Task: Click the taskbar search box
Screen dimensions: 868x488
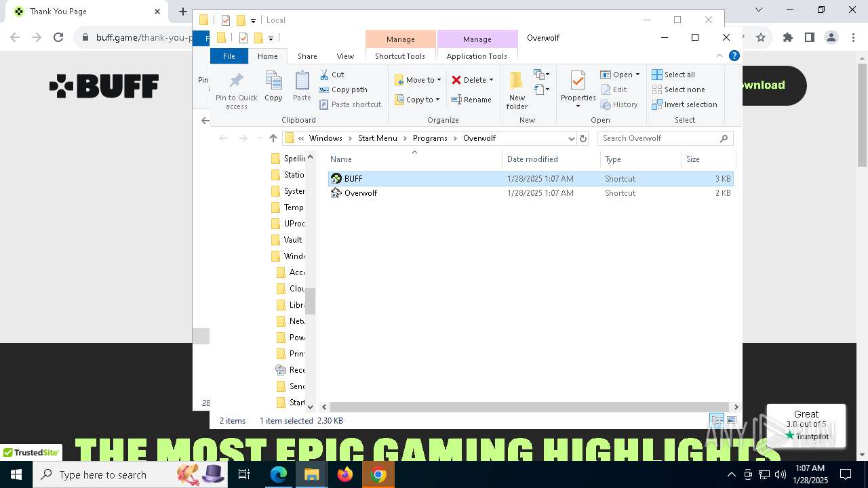Action: pos(131,474)
